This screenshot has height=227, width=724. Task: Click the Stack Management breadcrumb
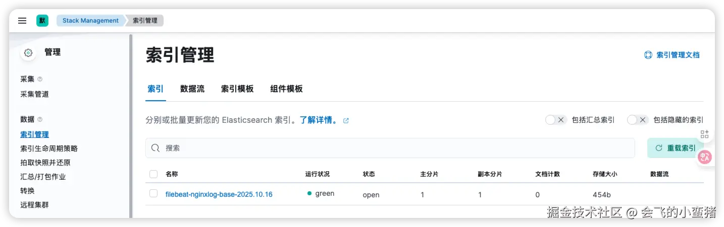91,21
